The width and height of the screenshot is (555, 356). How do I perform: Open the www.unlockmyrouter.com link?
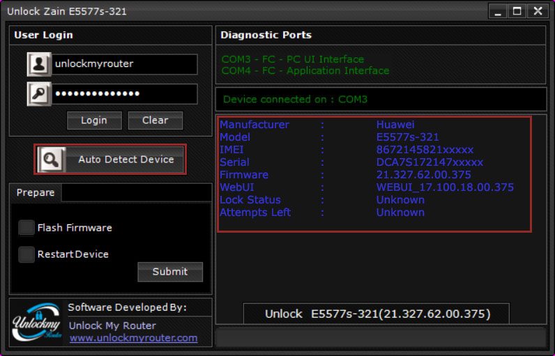pos(133,339)
